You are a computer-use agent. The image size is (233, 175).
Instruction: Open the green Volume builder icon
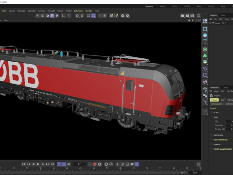click(x=205, y=62)
